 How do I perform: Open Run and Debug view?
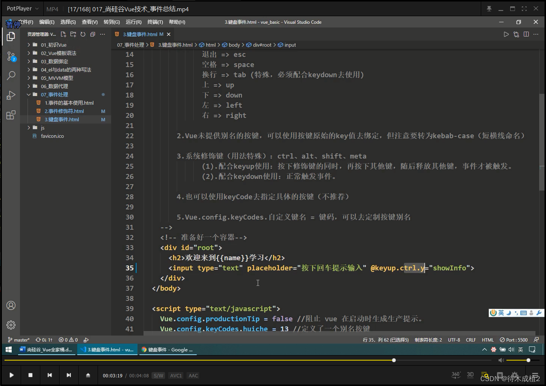click(11, 95)
